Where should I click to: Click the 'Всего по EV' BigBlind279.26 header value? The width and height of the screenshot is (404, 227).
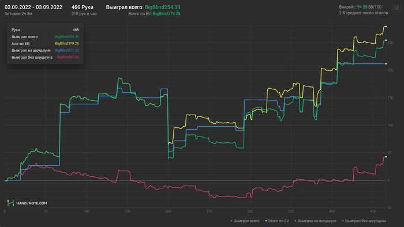(x=166, y=14)
